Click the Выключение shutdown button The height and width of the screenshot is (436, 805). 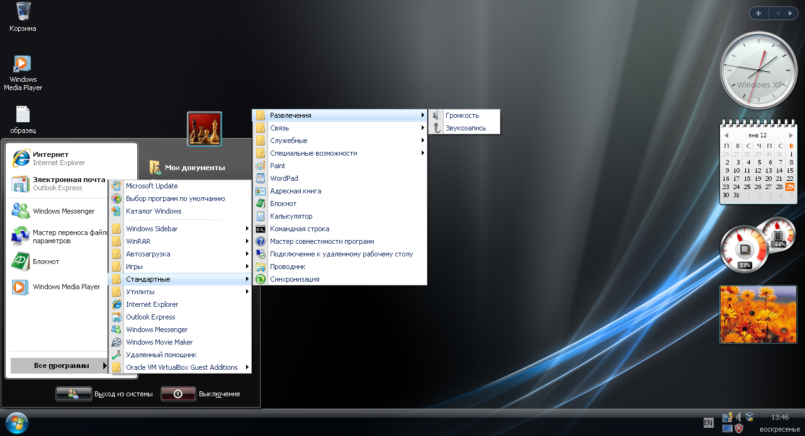201,394
